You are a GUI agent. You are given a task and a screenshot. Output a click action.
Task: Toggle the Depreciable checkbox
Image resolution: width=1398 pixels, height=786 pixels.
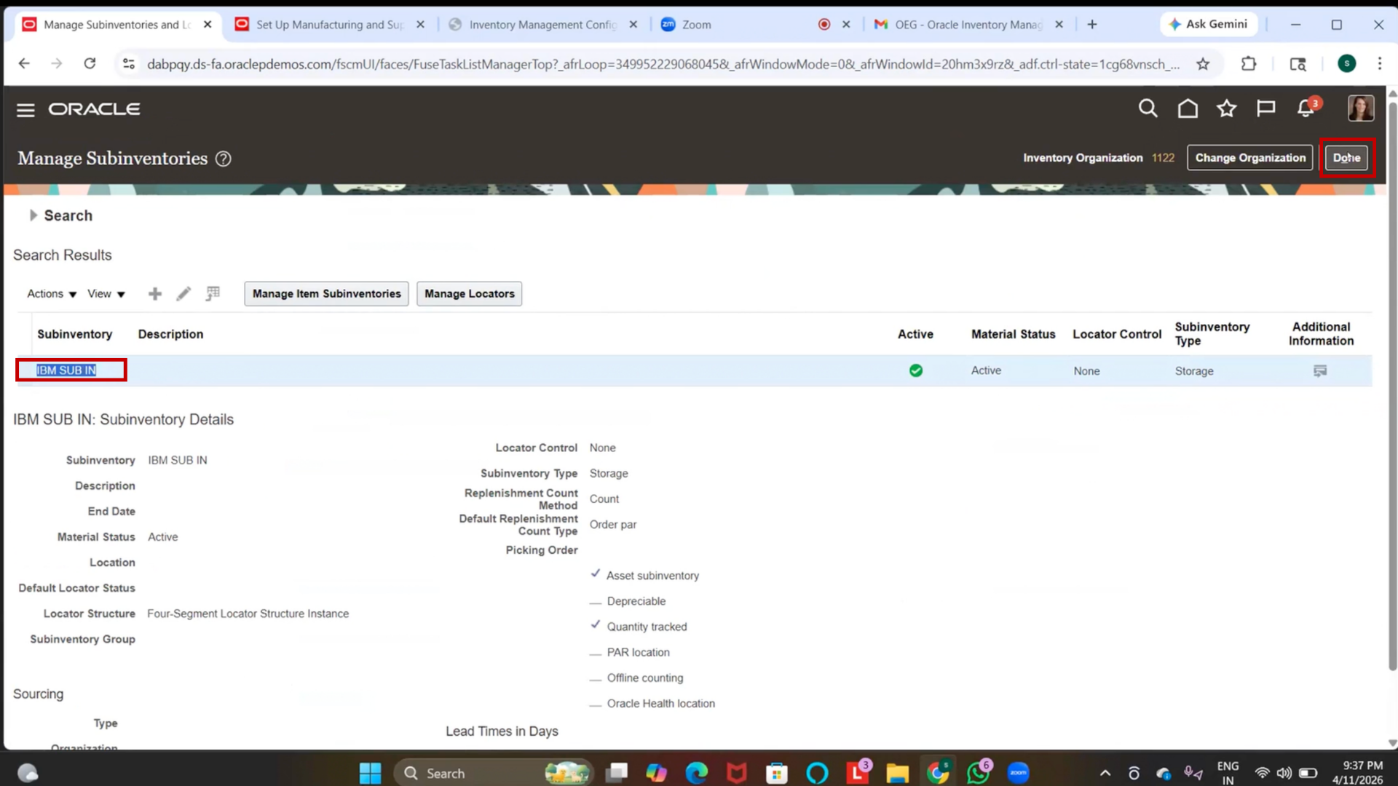596,603
